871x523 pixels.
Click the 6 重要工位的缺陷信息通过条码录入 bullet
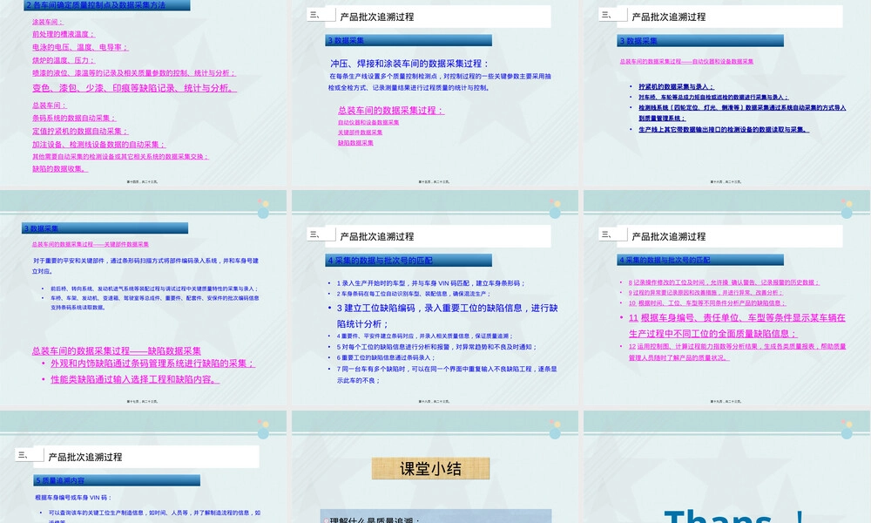click(386, 357)
